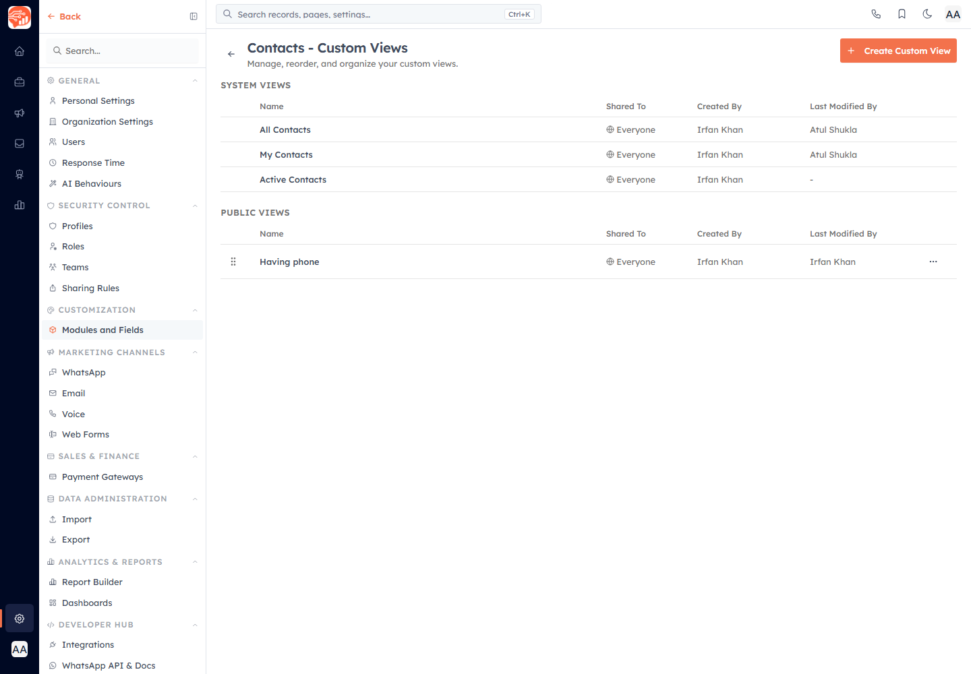Open Integrations
This screenshot has width=971, height=674.
coord(123,644)
